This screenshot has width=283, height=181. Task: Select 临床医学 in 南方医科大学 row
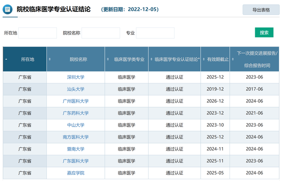pos(126,137)
